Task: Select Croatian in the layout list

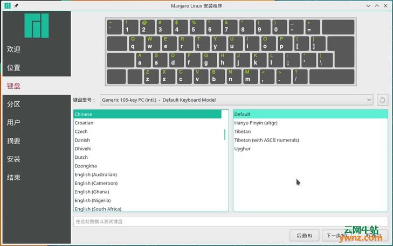Action: [147, 123]
